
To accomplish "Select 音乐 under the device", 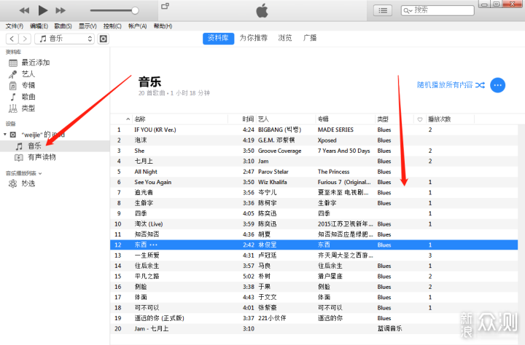I will (x=55, y=146).
